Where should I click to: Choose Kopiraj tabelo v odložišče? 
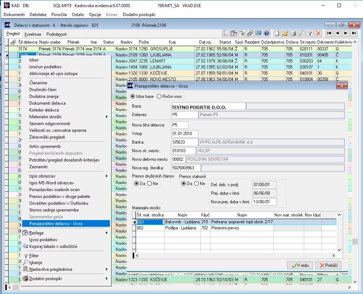pos(66,246)
